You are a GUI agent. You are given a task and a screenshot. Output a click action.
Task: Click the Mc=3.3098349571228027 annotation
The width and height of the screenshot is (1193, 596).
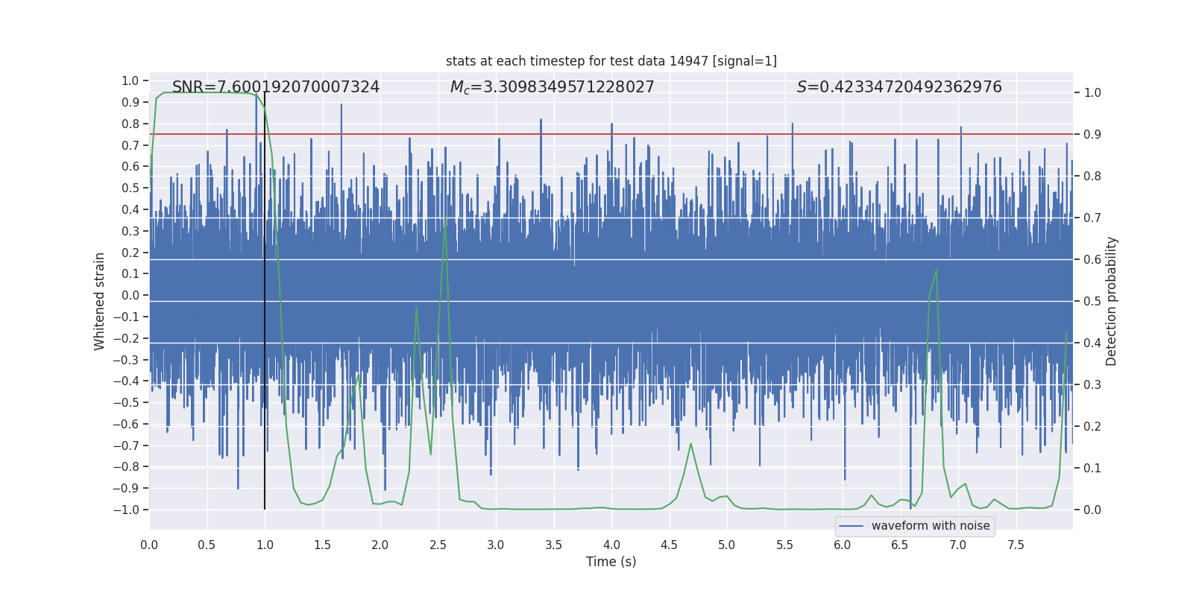point(553,87)
